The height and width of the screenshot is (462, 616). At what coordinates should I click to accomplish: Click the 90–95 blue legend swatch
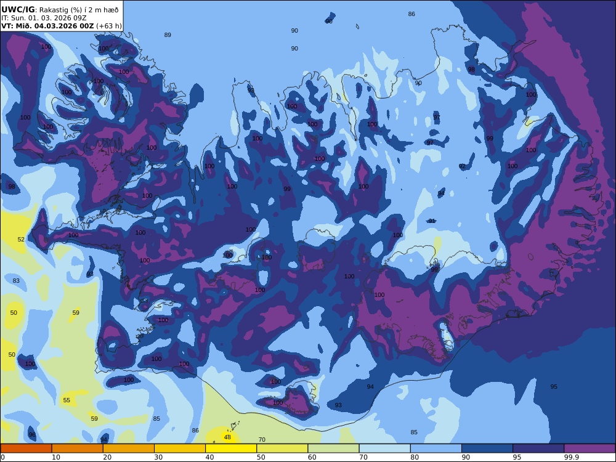[487, 448]
